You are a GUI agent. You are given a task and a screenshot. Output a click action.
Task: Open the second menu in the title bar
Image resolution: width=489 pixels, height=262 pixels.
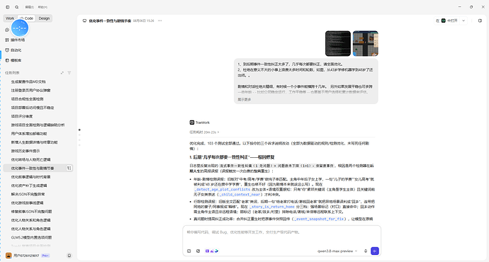[43, 7]
